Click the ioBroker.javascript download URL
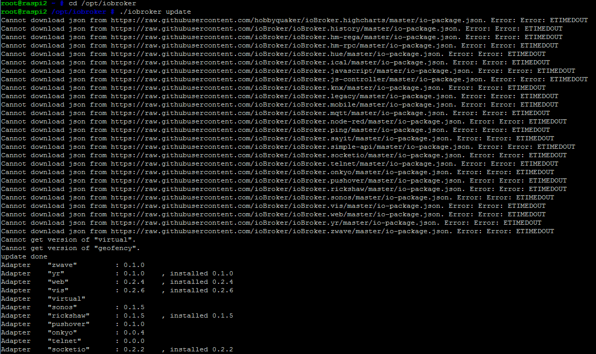 tap(290, 71)
